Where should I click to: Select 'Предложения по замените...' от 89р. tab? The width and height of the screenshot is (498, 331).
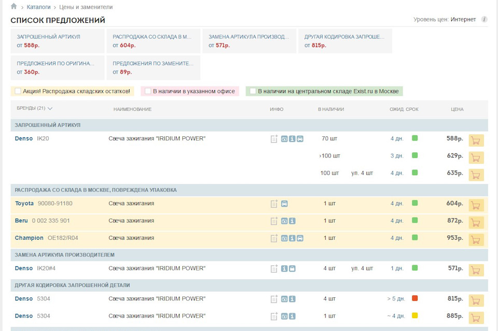tap(154, 67)
